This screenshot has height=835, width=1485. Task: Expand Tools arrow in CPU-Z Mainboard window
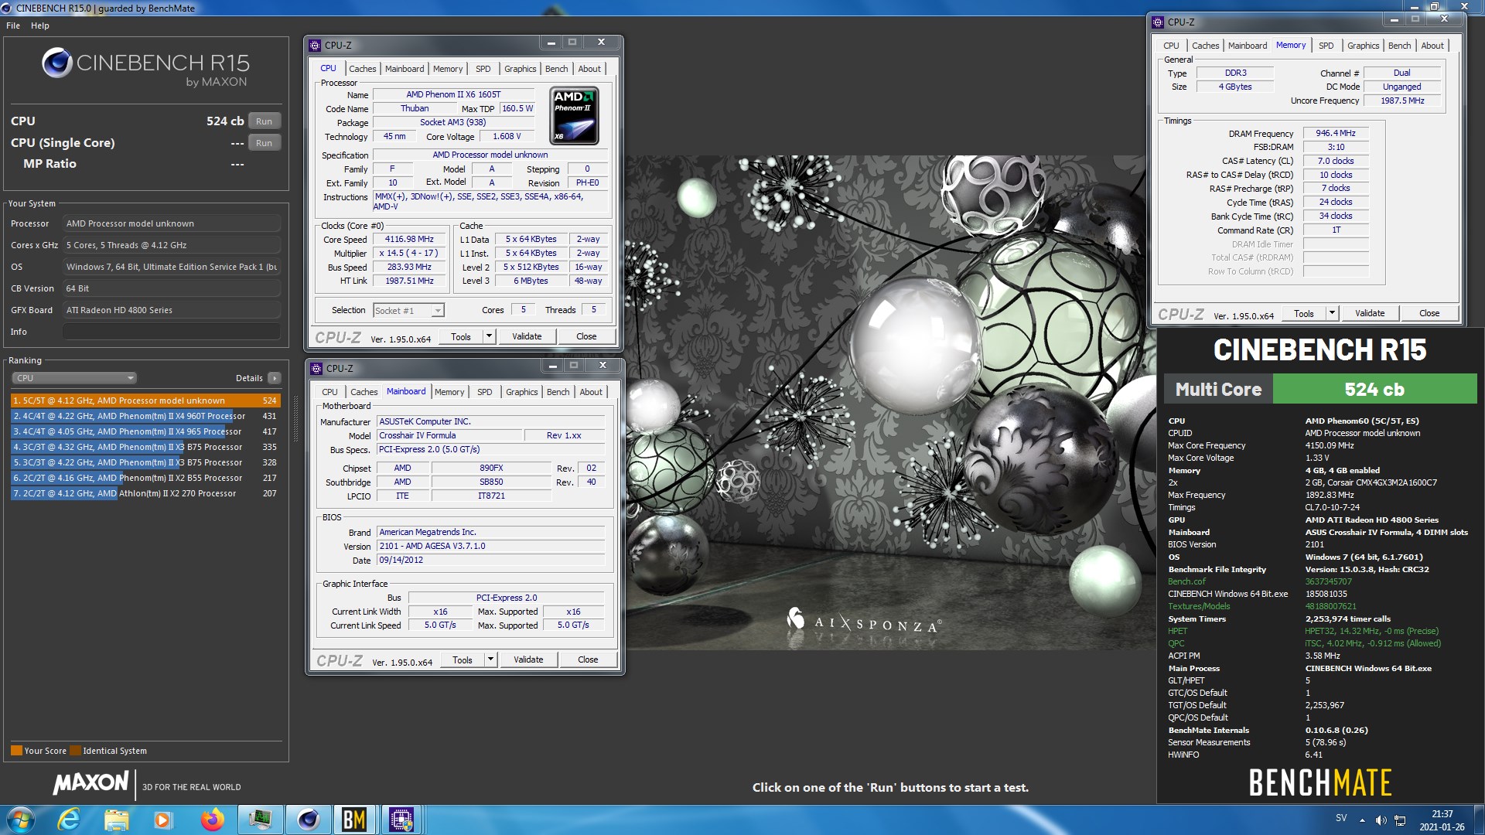(490, 659)
